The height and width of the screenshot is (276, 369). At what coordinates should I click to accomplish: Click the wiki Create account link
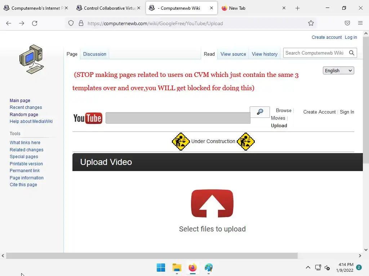click(326, 37)
